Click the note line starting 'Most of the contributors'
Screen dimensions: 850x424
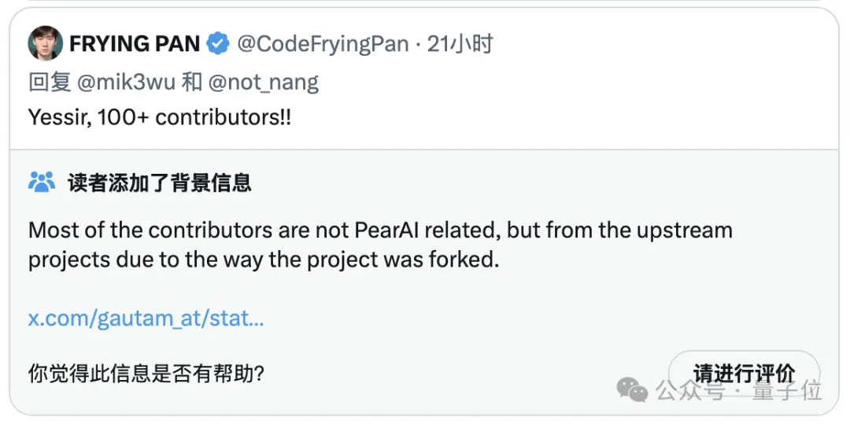[x=380, y=230]
